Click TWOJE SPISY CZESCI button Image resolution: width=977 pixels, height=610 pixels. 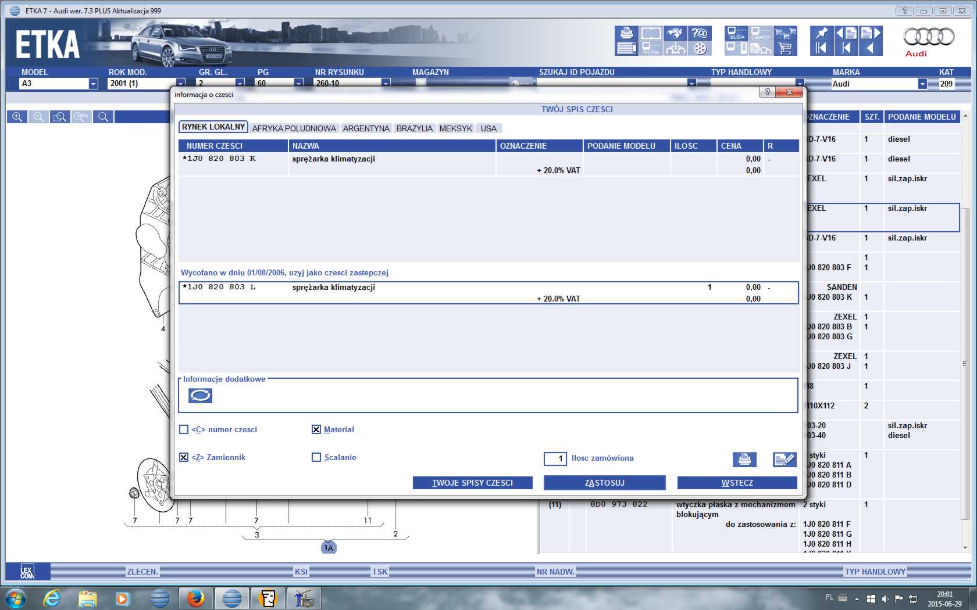click(472, 483)
